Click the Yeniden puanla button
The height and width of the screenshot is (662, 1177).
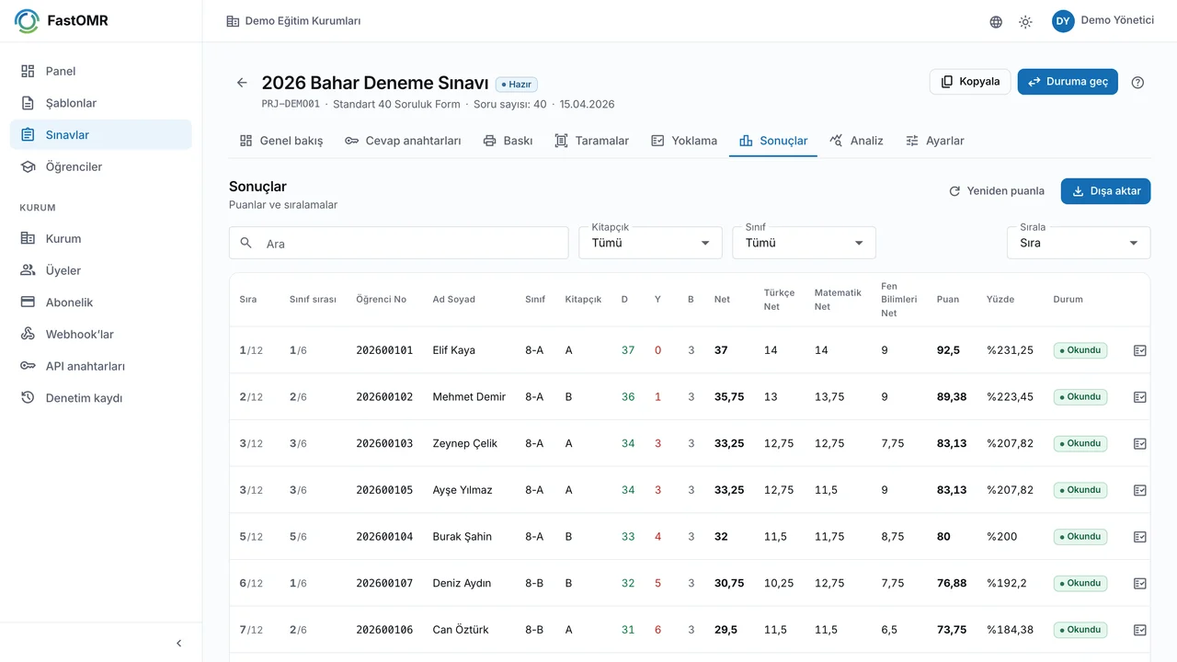(997, 191)
